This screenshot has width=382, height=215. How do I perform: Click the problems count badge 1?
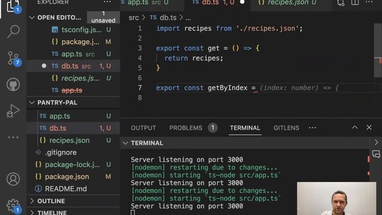212,128
